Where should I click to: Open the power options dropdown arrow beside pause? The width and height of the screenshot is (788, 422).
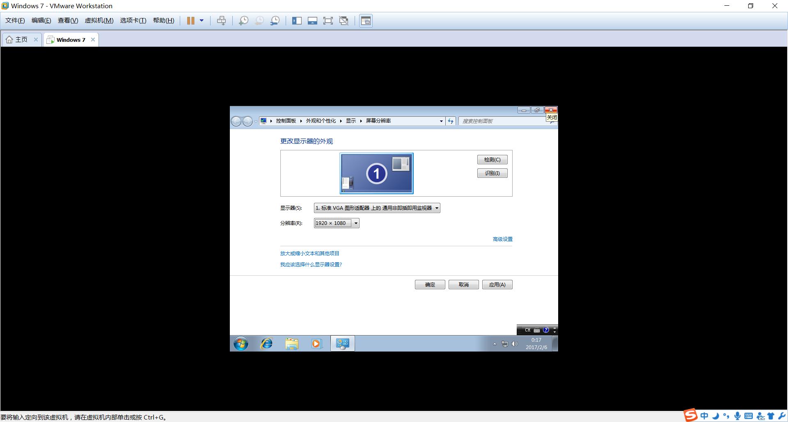tap(202, 20)
